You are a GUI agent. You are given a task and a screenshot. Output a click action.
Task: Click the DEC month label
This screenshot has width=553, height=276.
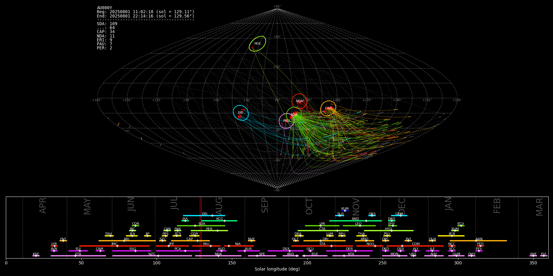[x=402, y=206]
